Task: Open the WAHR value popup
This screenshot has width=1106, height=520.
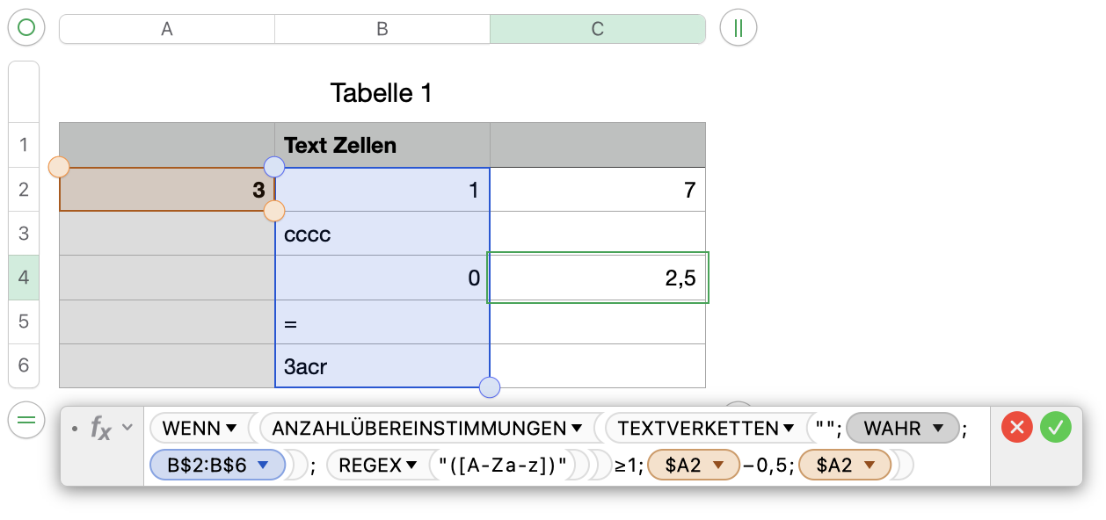Action: click(938, 429)
